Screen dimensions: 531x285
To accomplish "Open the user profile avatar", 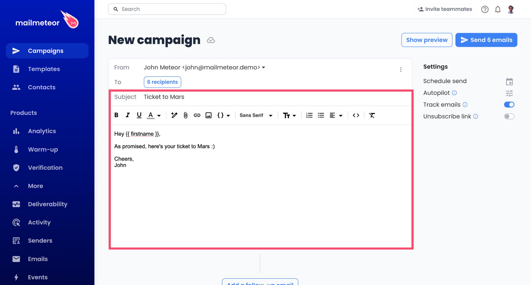I will tap(510, 9).
